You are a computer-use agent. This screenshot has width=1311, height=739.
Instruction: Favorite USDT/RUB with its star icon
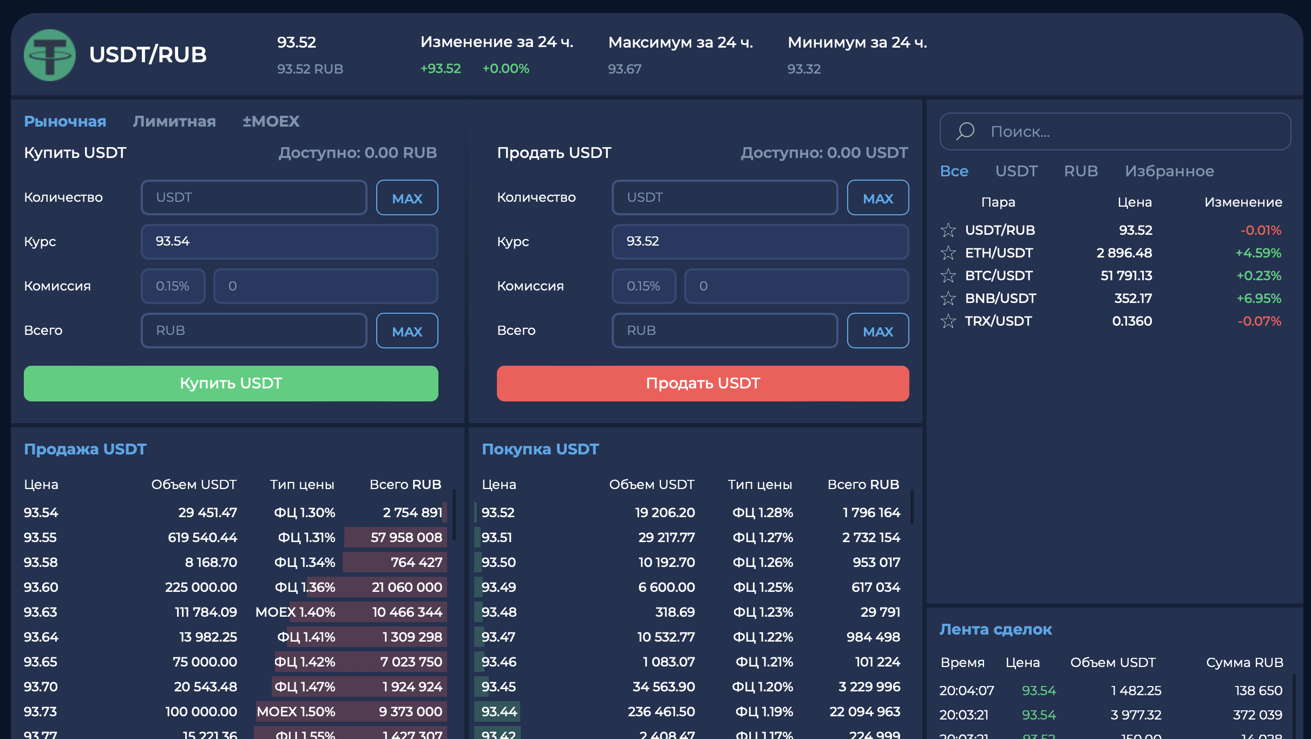click(948, 230)
